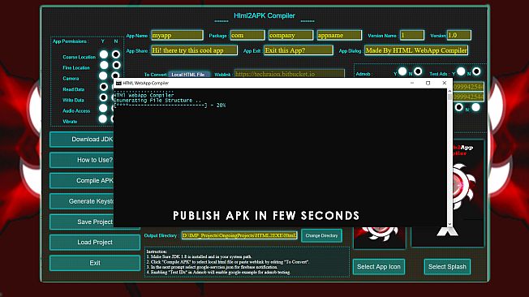Click the console scrollbar down arrow
This screenshot has height=297, width=529.
[x=449, y=224]
